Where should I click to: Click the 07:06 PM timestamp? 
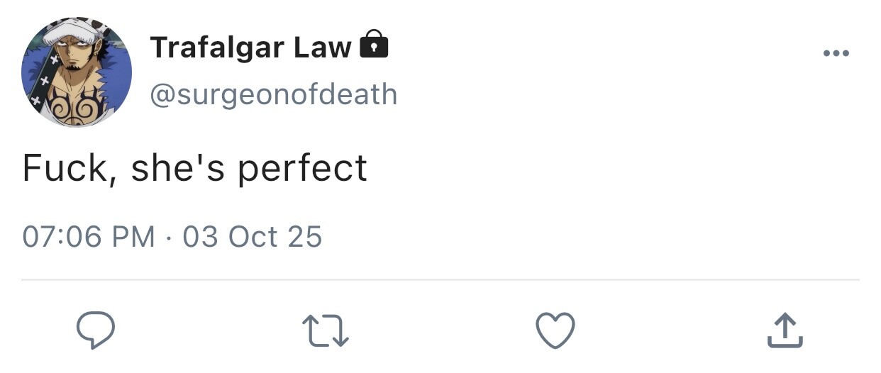[x=89, y=236]
